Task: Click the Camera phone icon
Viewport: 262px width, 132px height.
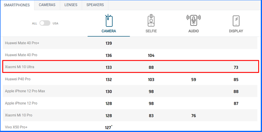Action: tap(109, 21)
